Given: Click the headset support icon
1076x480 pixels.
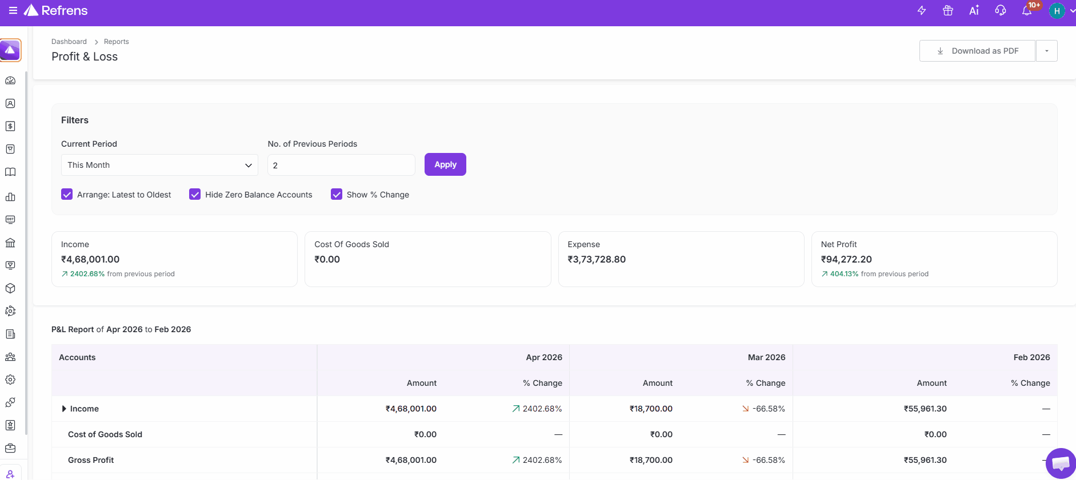Looking at the screenshot, I should pyautogui.click(x=1001, y=11).
